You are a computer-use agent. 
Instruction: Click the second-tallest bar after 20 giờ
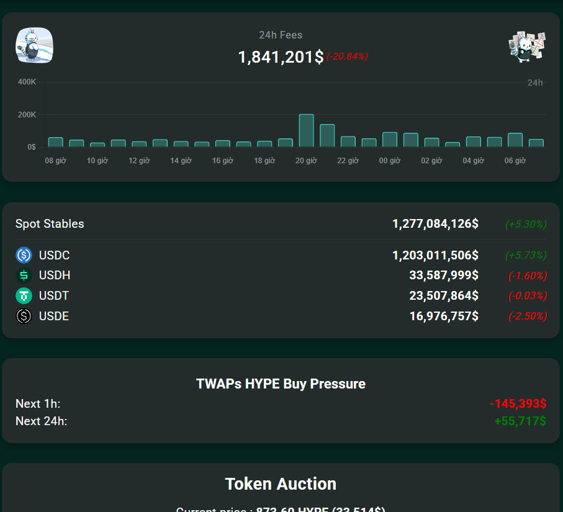coord(327,135)
